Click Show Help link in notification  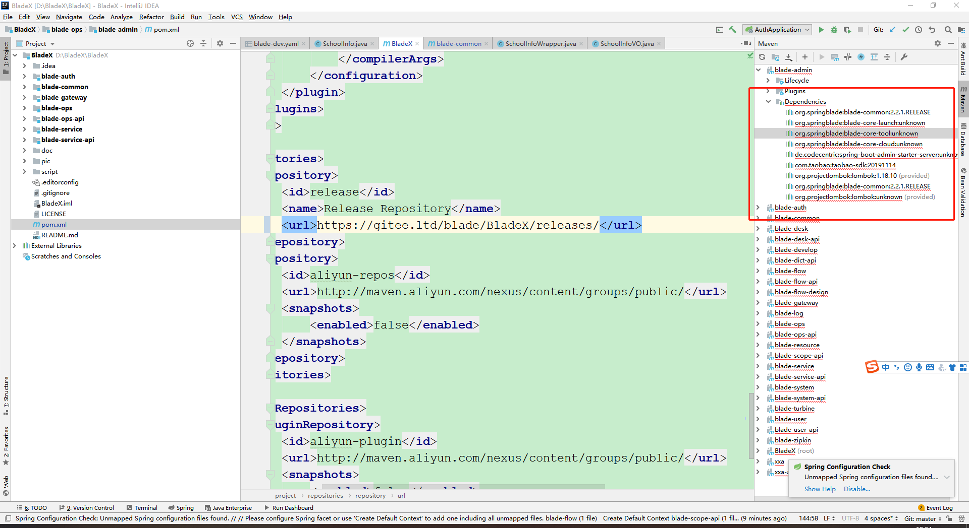tap(820, 489)
